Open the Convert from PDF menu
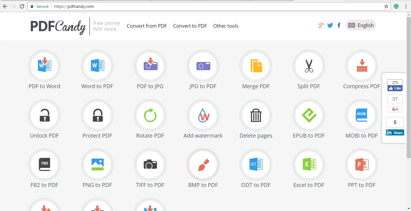 pyautogui.click(x=147, y=26)
